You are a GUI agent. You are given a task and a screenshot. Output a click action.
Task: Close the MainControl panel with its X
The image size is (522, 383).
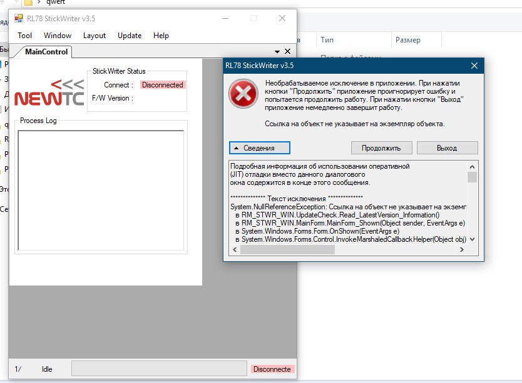[x=288, y=51]
